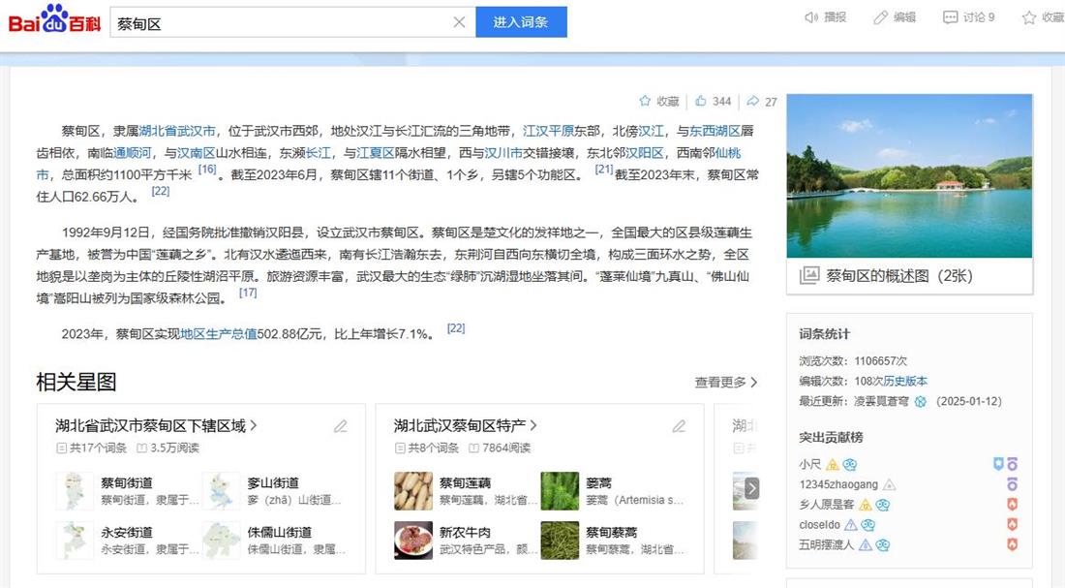
Task: Edit the 湖北武汉蔡甸区特产 card via pencil icon
Action: (679, 426)
